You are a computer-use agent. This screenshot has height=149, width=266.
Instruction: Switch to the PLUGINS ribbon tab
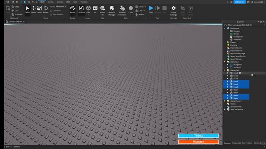(84, 2)
